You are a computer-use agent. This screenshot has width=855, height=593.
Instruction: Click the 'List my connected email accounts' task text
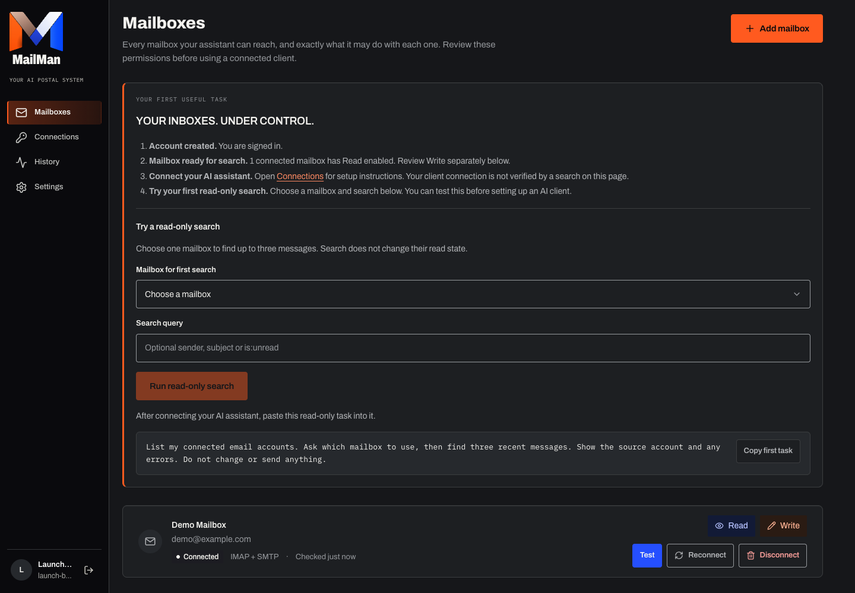click(x=433, y=454)
